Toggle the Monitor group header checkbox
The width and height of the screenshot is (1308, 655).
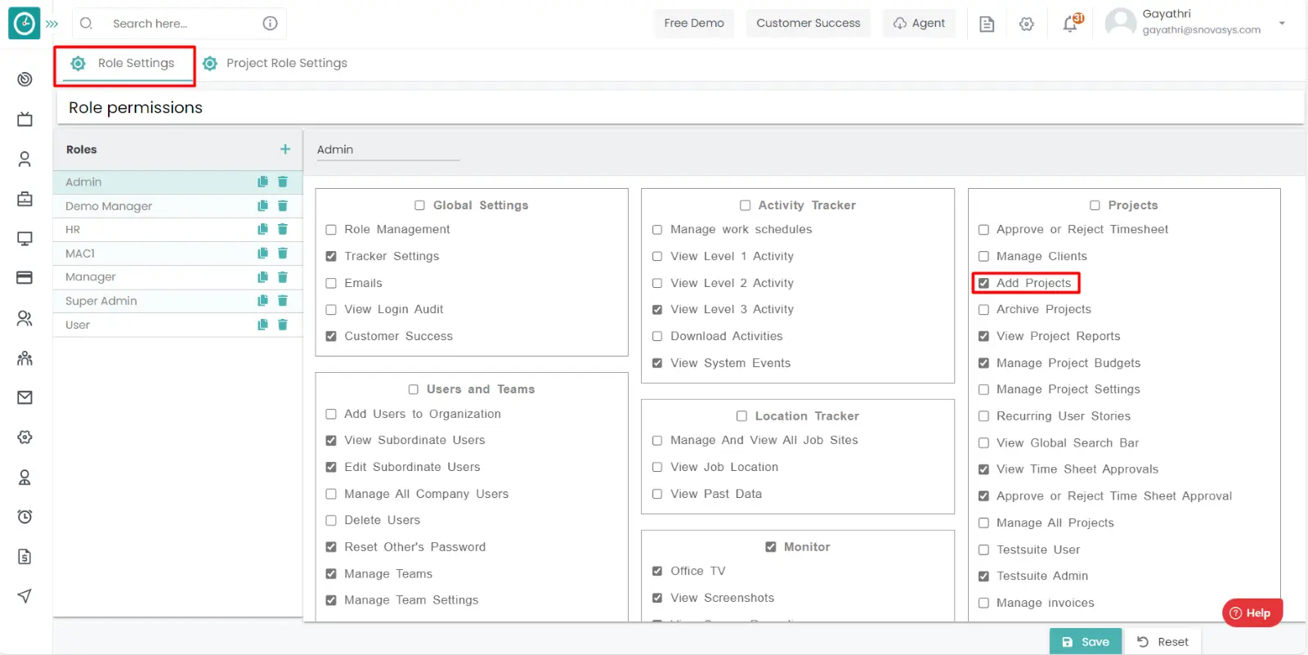pos(770,547)
